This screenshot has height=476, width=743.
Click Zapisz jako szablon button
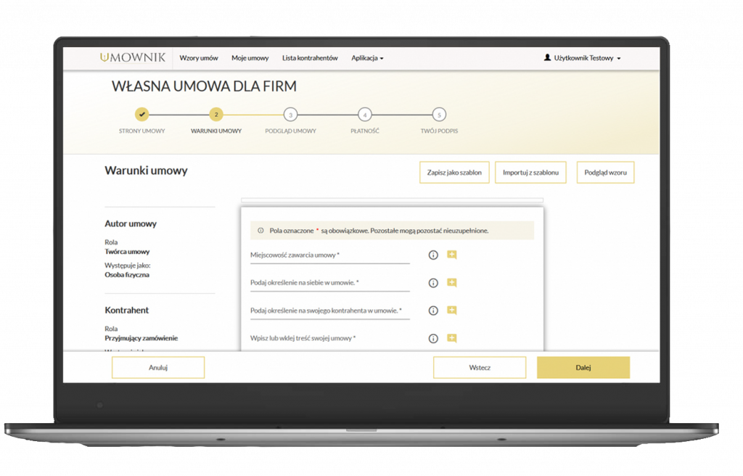click(x=454, y=173)
